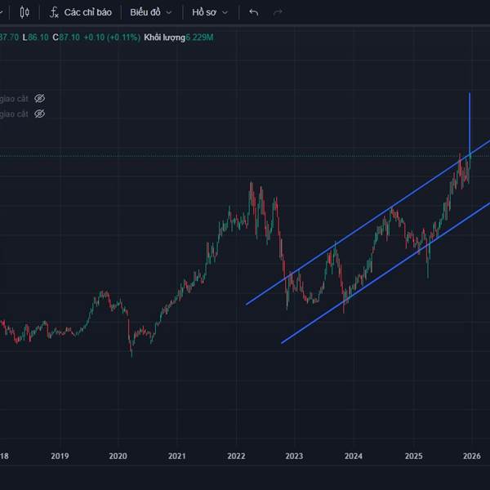Select the first giao cắt indicator label
490x490 pixels.
click(14, 99)
